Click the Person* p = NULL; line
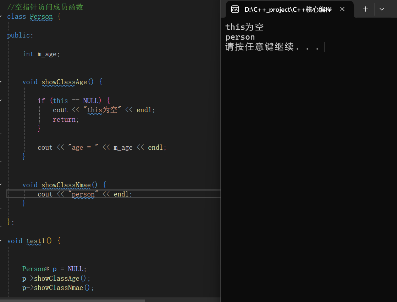Image resolution: width=397 pixels, height=302 pixels. (x=54, y=269)
